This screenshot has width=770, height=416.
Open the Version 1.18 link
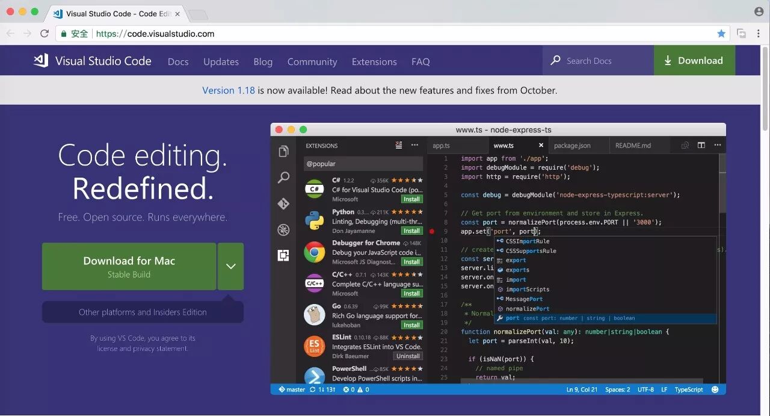click(229, 90)
